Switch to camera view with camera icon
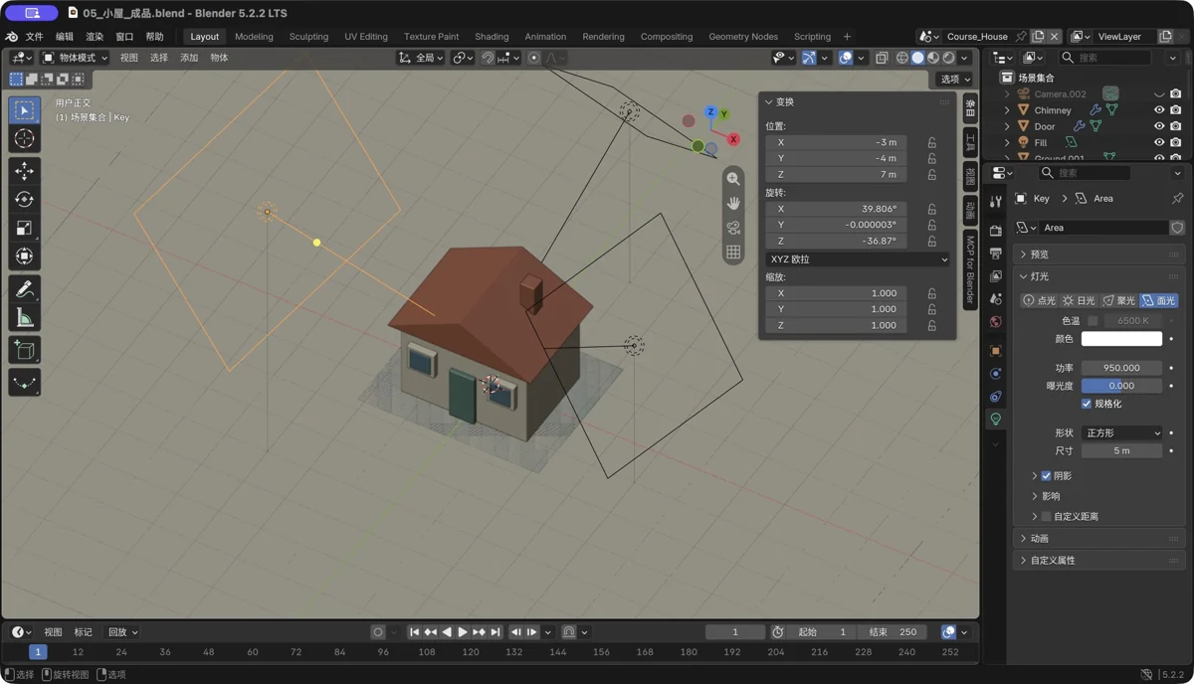The image size is (1194, 684). (733, 228)
